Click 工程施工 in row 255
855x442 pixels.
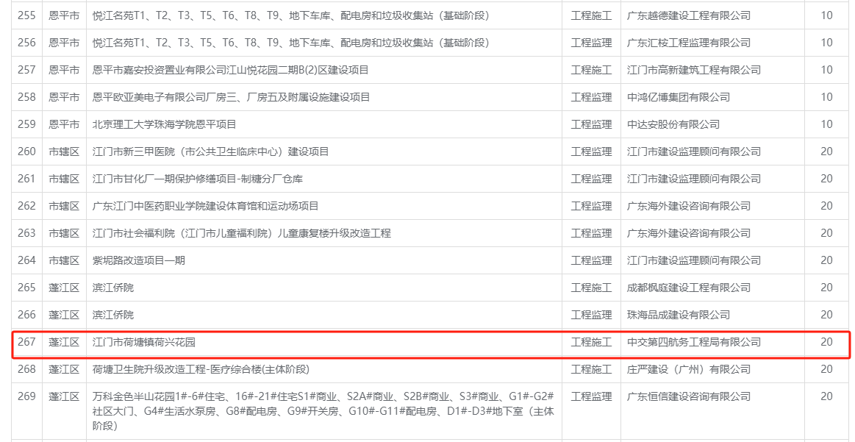[591, 15]
